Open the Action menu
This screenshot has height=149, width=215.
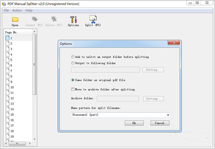(x=17, y=10)
